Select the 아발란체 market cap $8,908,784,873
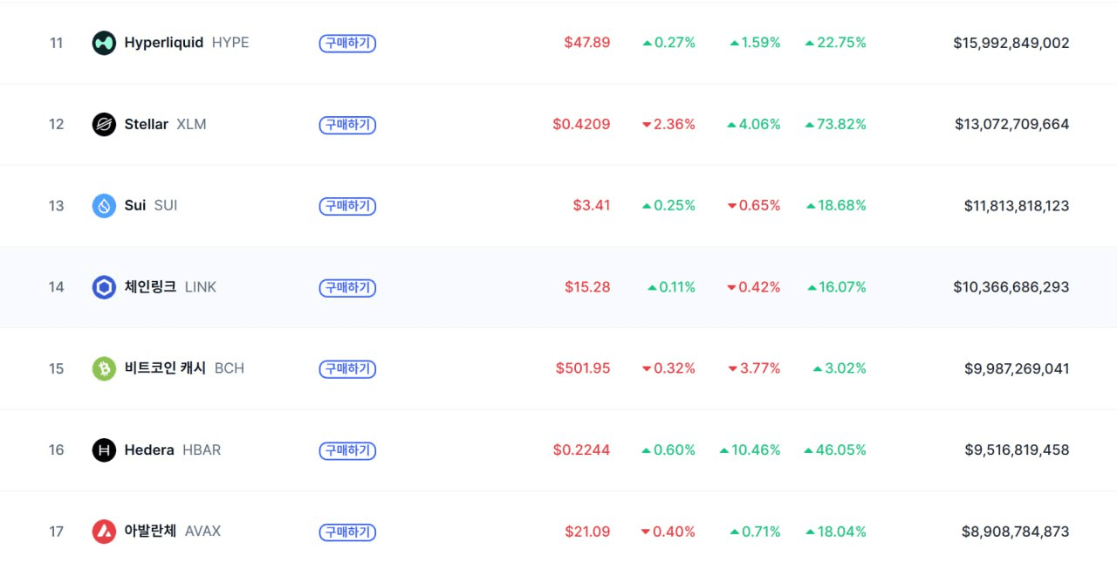 coord(1015,532)
